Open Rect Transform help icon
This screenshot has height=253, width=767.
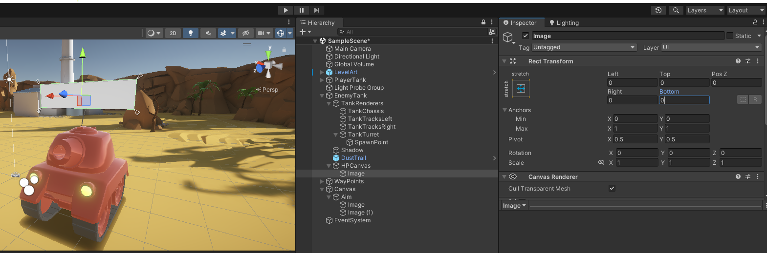coord(738,61)
